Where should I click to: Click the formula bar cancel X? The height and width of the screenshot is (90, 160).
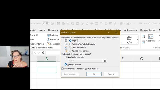pyautogui.click(x=35, y=53)
